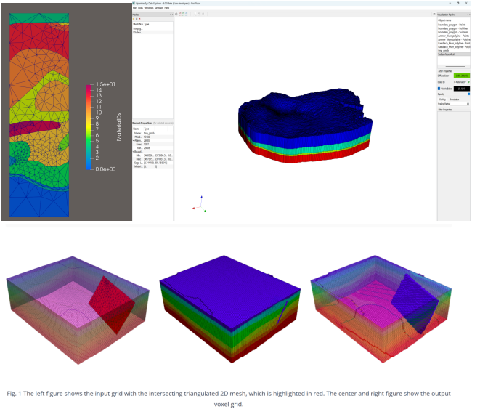Toggle the green checkbox beside Color by
The height and width of the screenshot is (409, 480).
(468, 82)
